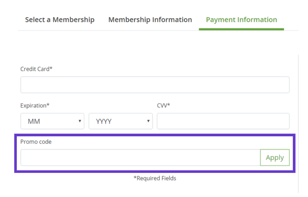Open the Membership Information tab
308x197 pixels.
click(x=150, y=20)
